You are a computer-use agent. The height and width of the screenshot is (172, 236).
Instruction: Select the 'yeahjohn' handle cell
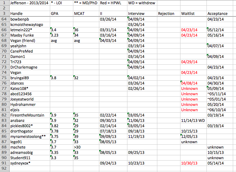point(30,46)
